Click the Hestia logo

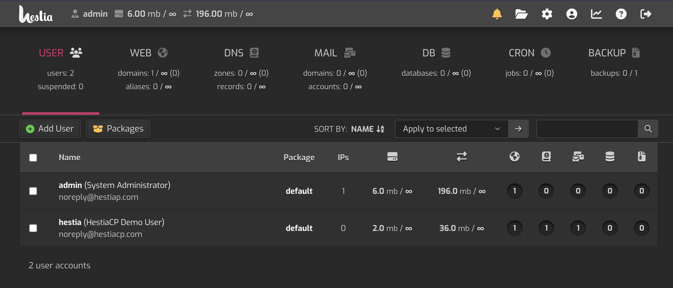36,14
